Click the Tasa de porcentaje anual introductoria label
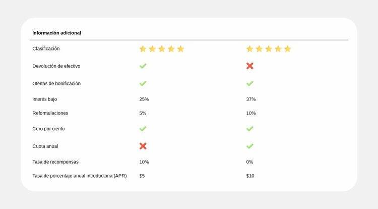The height and width of the screenshot is (209, 378). (x=80, y=176)
